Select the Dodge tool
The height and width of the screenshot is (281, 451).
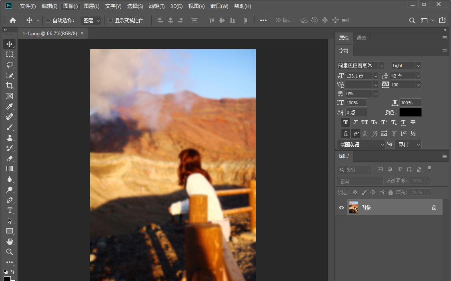coord(10,189)
